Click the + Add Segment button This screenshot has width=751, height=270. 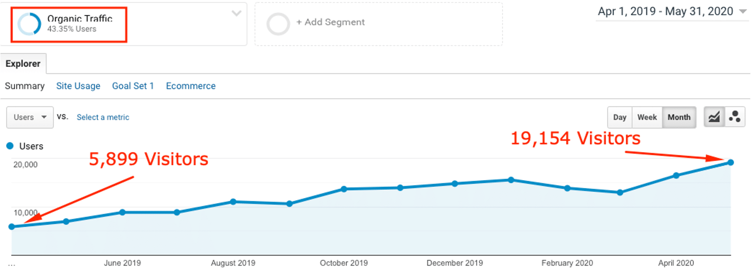click(x=330, y=22)
